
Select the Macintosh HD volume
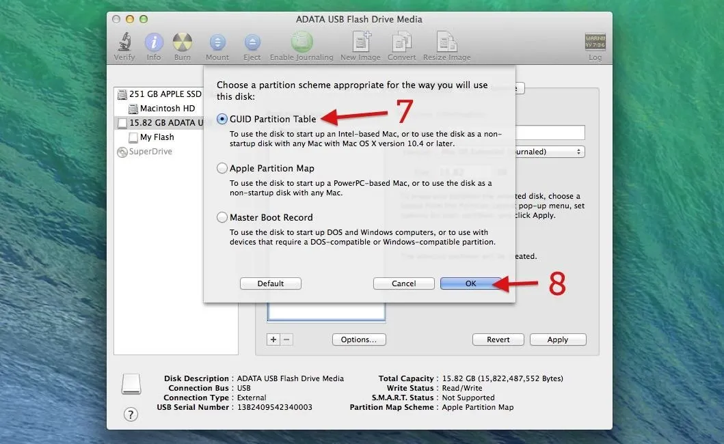pyautogui.click(x=161, y=109)
